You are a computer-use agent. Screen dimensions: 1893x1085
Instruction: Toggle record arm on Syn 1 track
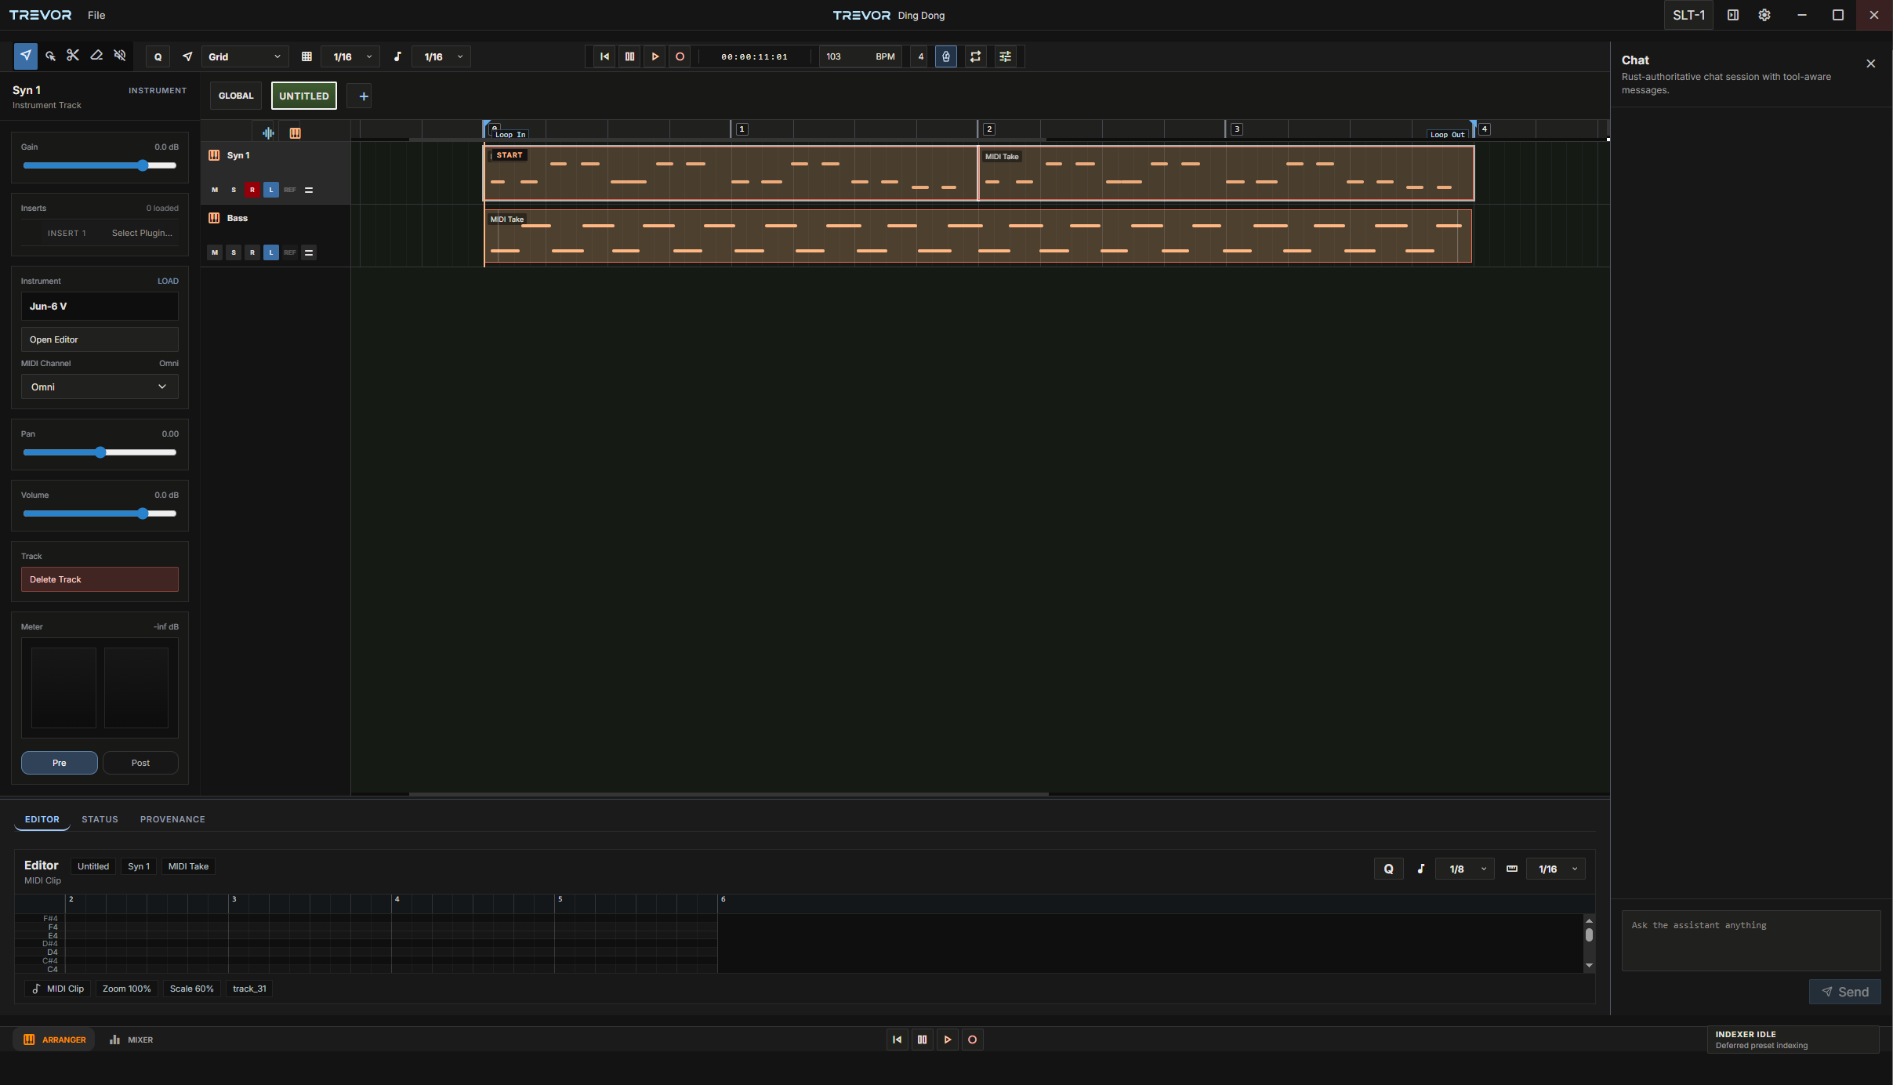pos(252,190)
